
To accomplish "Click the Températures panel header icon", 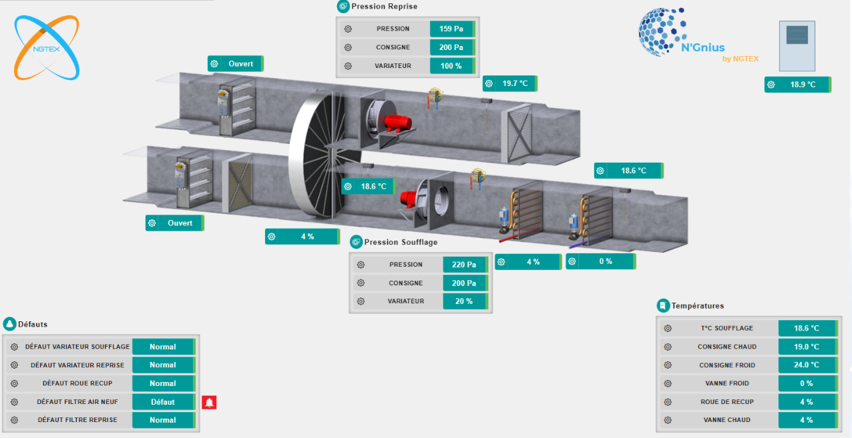I will coord(663,305).
